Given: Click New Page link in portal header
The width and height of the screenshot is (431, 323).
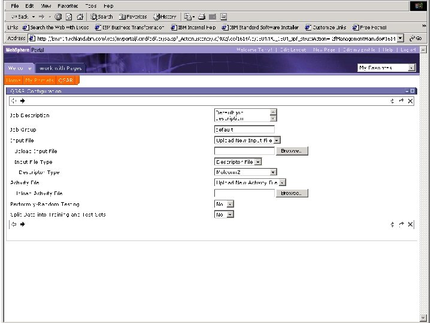Looking at the screenshot, I should (x=324, y=50).
